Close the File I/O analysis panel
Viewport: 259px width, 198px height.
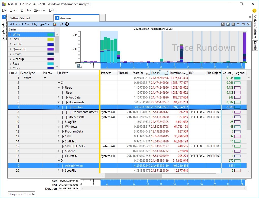pos(248,24)
